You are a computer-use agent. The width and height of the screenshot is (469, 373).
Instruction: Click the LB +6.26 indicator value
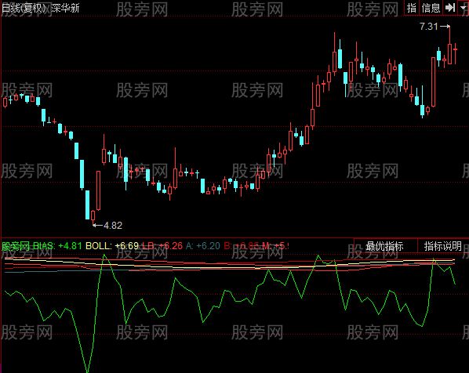point(162,246)
